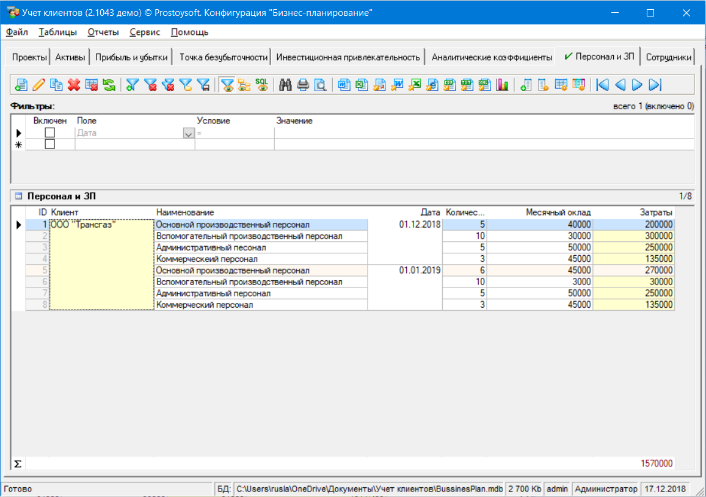
Task: Sort by Месячный оклад column header
Action: coord(558,212)
